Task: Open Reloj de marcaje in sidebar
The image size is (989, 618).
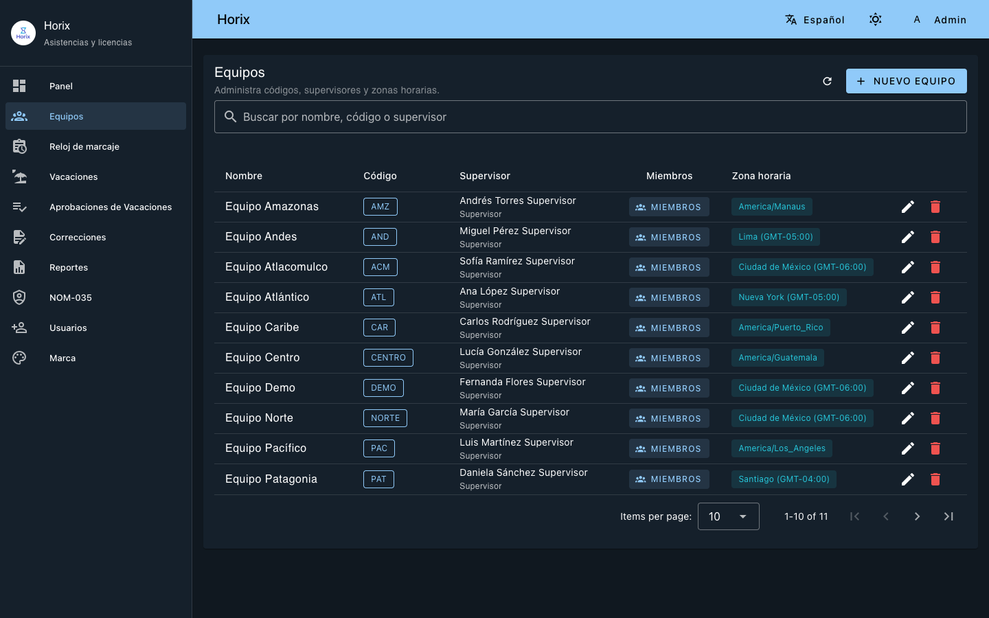Action: (x=84, y=146)
